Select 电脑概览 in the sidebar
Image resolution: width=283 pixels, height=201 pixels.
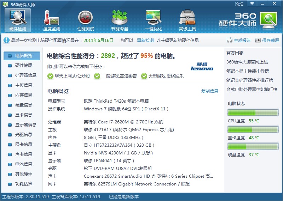tap(22, 56)
